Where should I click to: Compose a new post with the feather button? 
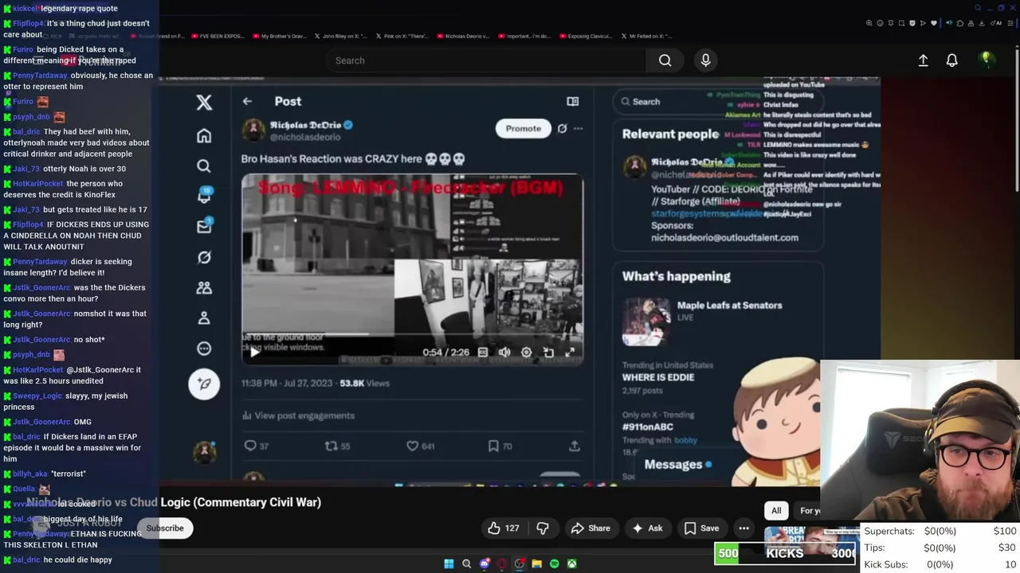(x=204, y=384)
